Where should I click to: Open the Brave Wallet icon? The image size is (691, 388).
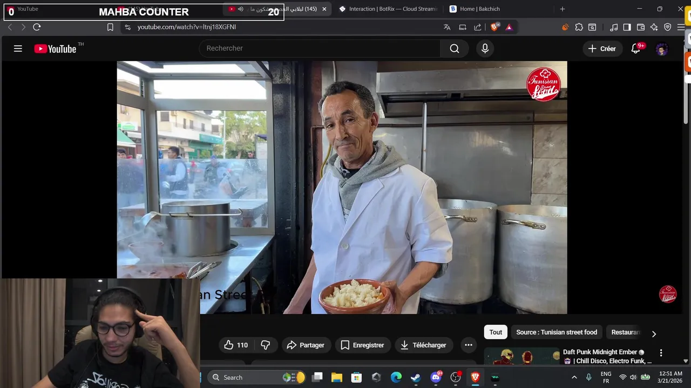[641, 27]
